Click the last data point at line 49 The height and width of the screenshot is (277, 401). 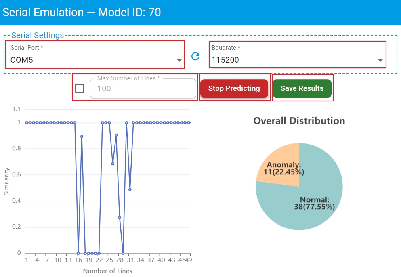189,122
